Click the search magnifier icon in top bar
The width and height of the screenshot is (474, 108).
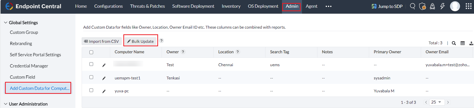tap(412, 6)
